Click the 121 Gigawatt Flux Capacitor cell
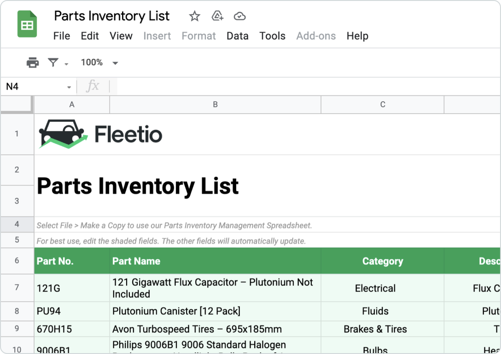The image size is (501, 354). tap(215, 288)
